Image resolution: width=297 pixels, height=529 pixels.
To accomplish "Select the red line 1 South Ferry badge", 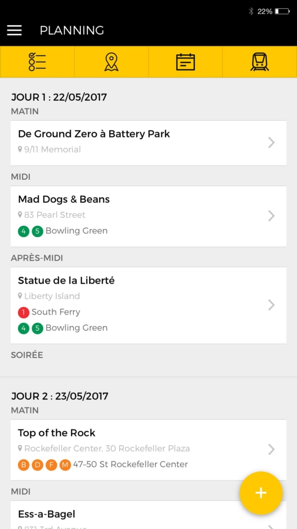I will click(x=23, y=312).
